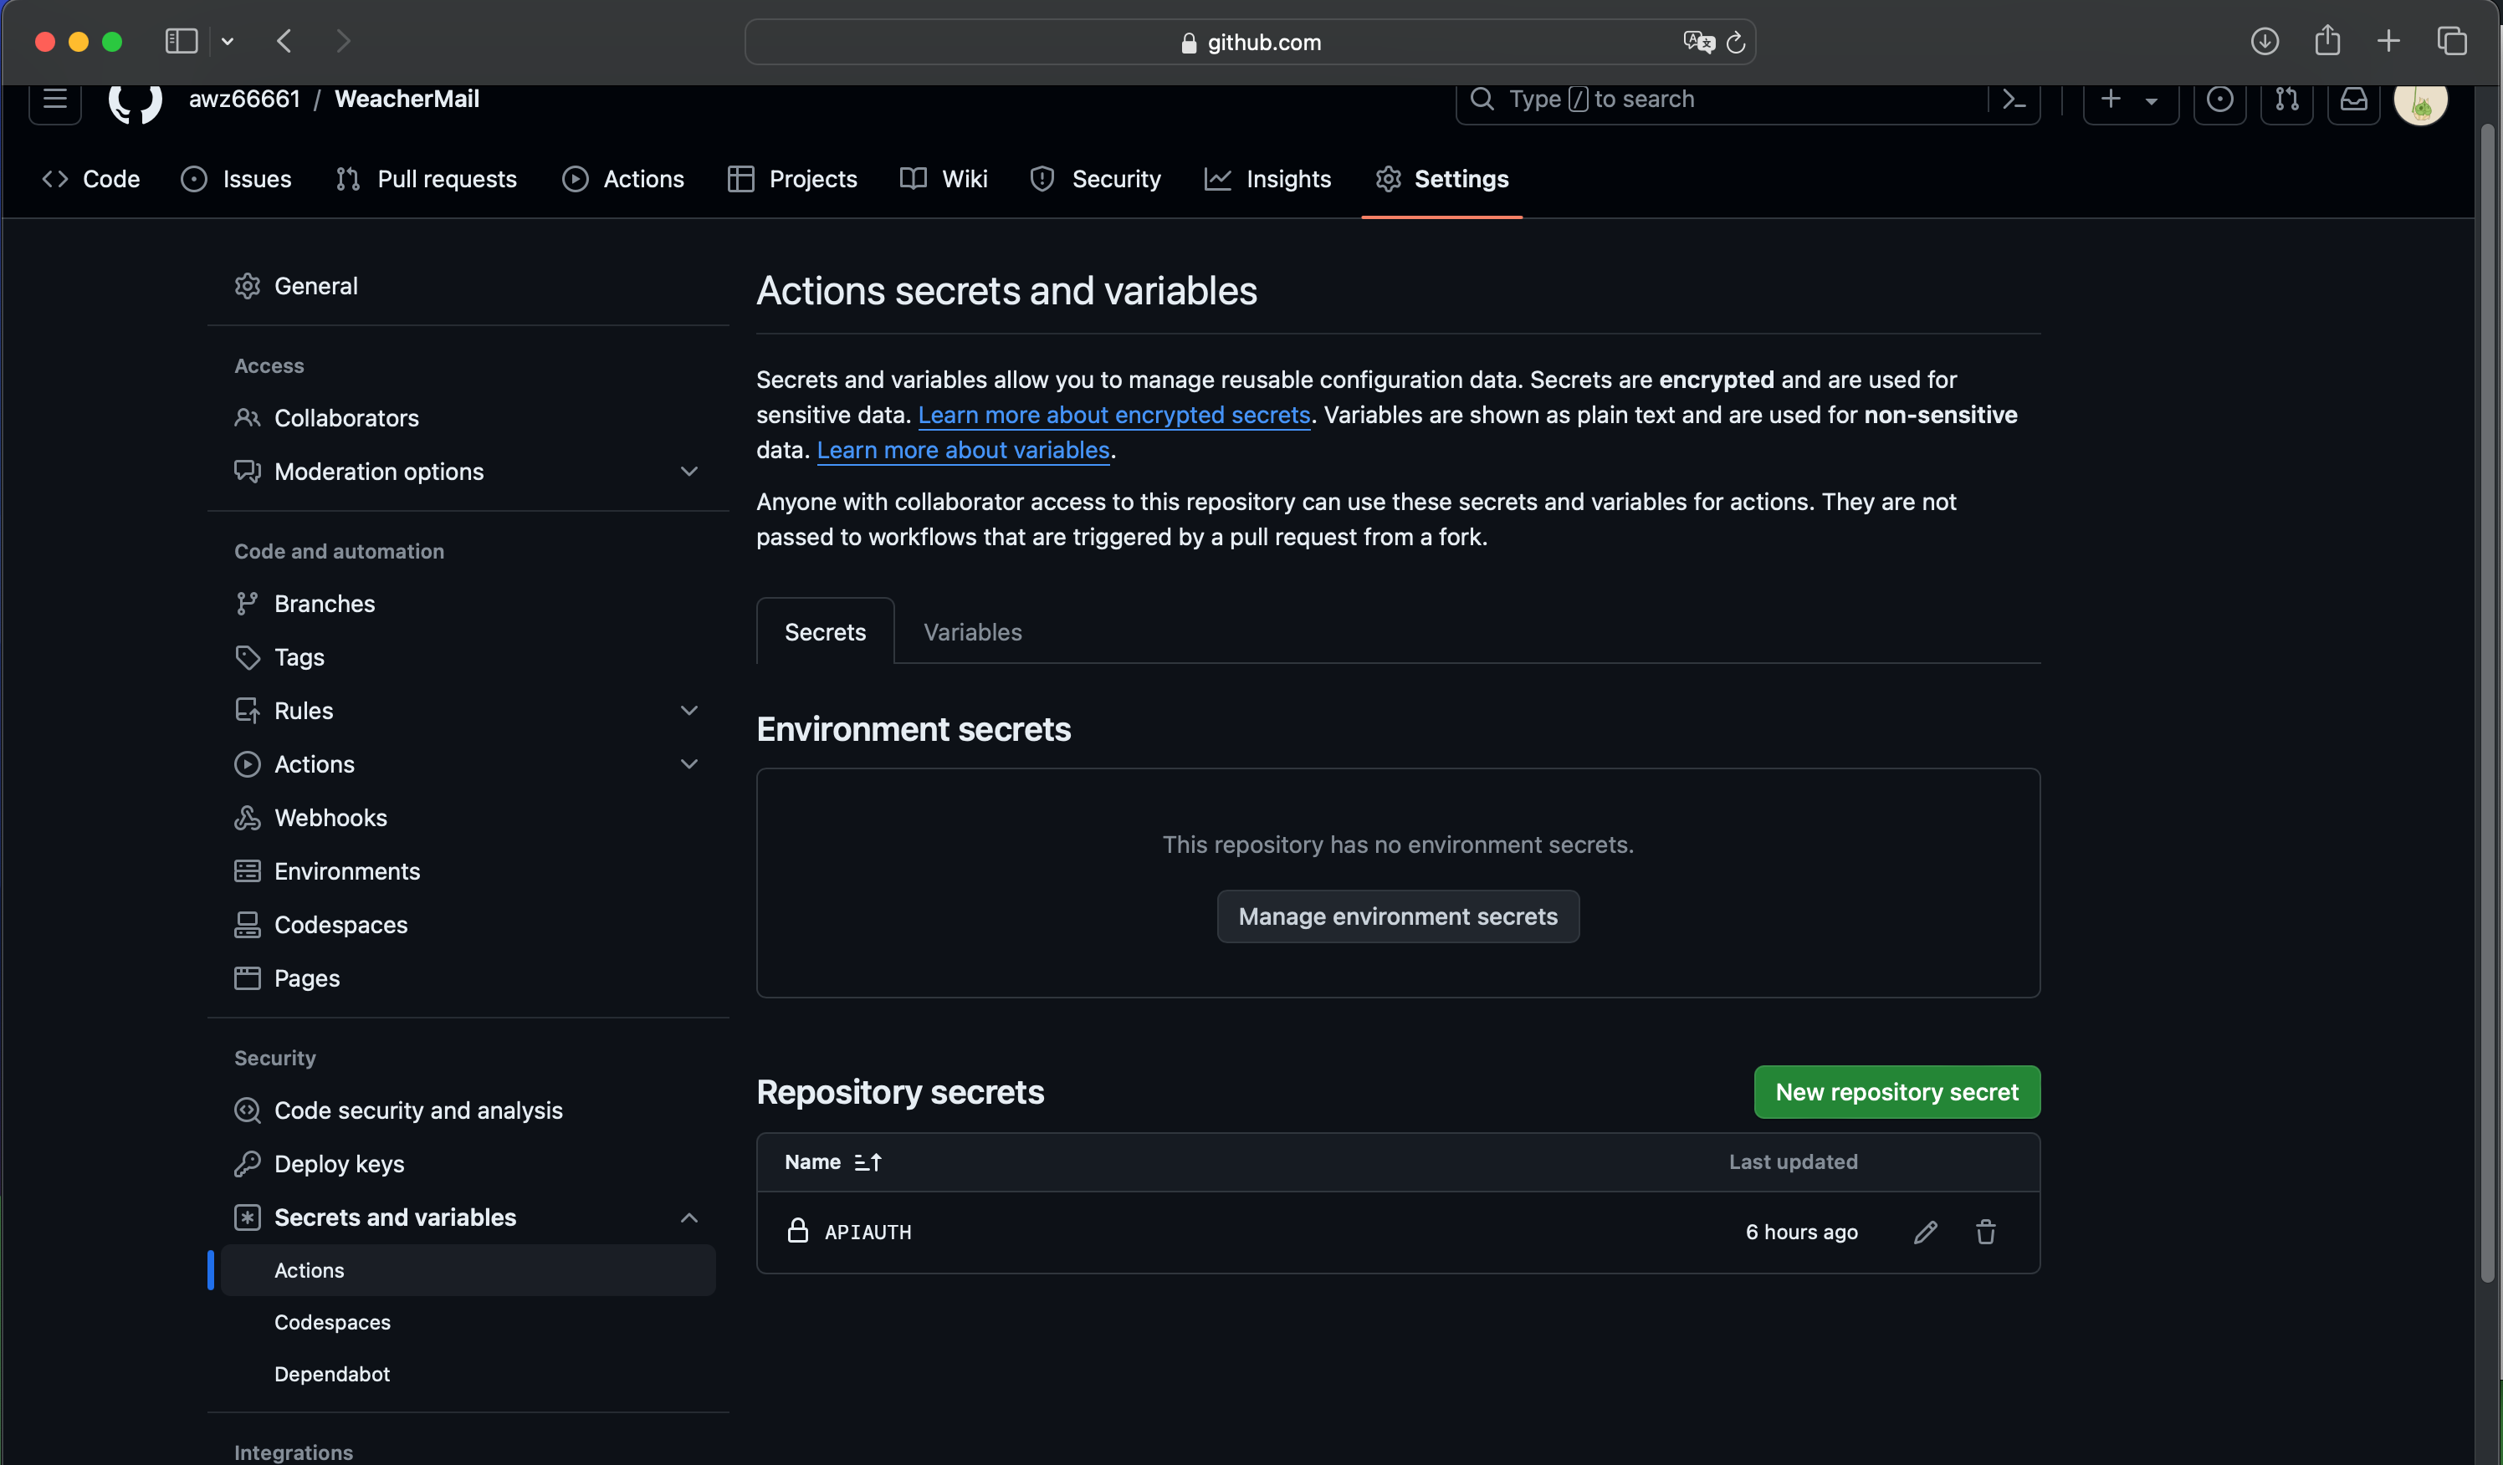Image resolution: width=2503 pixels, height=1465 pixels.
Task: Open Branches settings
Action: point(468,604)
